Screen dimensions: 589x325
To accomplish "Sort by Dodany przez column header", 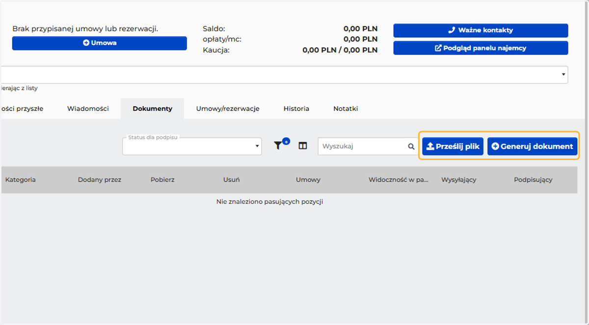I will coord(100,180).
